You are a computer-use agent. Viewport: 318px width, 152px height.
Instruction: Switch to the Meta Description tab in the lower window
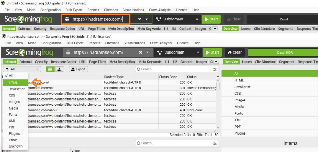point(122,62)
